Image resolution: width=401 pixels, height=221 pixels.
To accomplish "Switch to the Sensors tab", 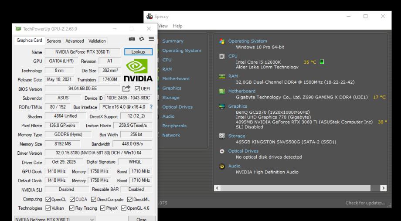I will 54,41.
